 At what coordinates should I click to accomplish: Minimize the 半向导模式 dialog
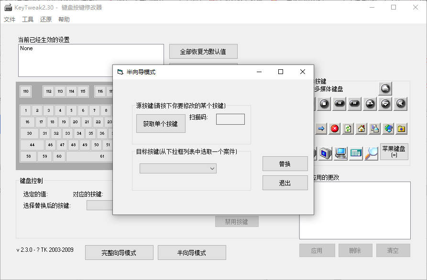tap(259, 72)
